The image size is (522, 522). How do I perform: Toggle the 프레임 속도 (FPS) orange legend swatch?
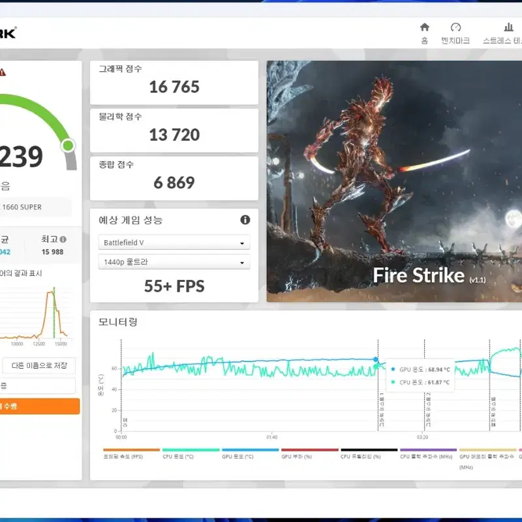(132, 450)
